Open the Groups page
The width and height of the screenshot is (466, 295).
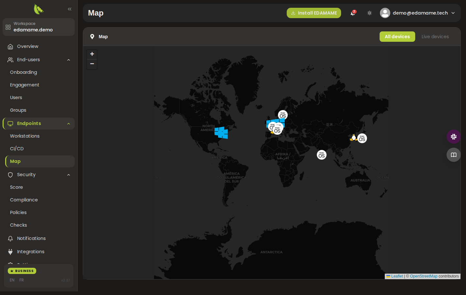pyautogui.click(x=18, y=110)
